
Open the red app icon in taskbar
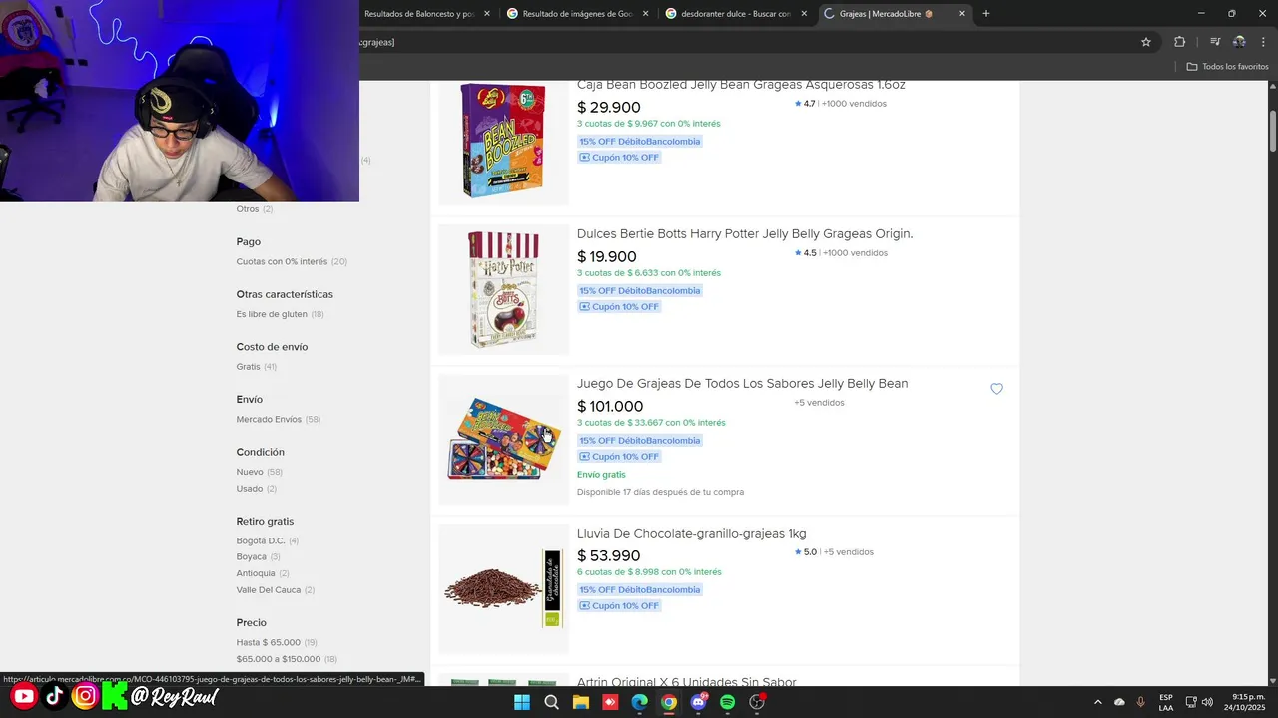(x=610, y=702)
